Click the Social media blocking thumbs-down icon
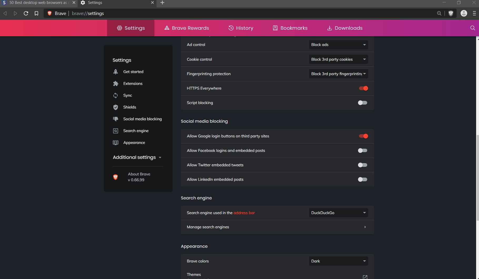 115,119
